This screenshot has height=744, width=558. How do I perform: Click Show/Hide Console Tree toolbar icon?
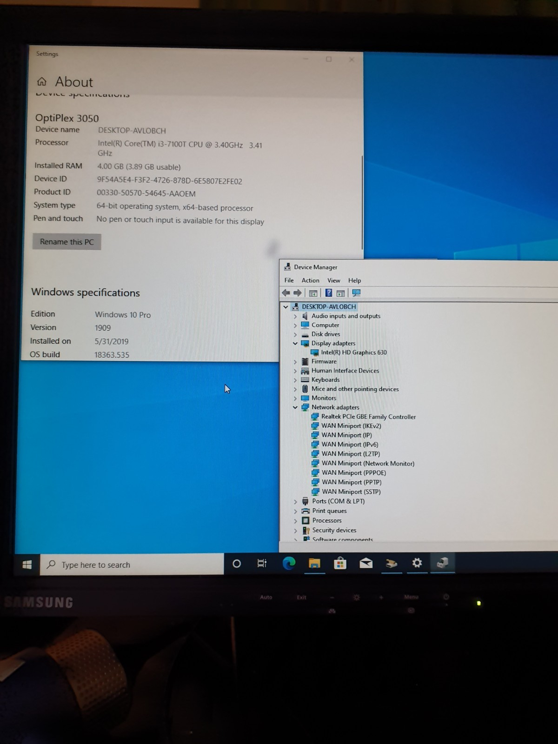click(x=313, y=293)
